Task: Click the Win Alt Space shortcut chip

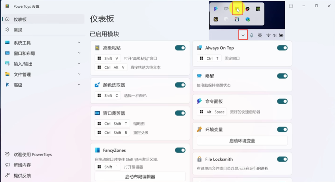Action: [212, 112]
